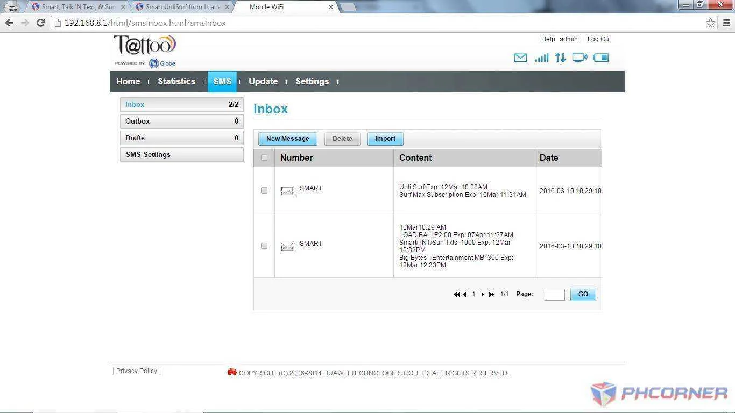Select the SMS navigation tab
This screenshot has height=413, width=735.
[x=222, y=81]
